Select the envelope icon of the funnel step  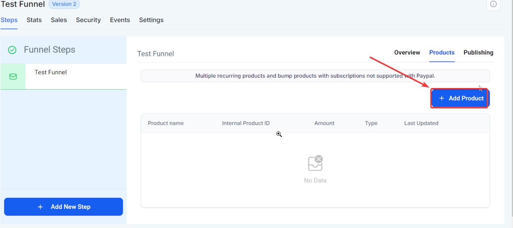tap(13, 77)
